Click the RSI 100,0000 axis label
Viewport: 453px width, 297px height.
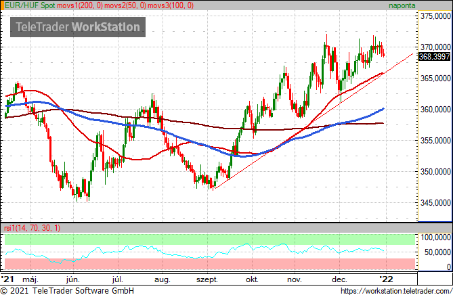point(435,237)
